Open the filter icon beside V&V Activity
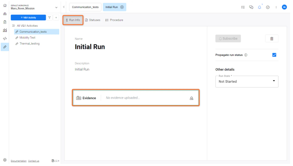 point(49,18)
